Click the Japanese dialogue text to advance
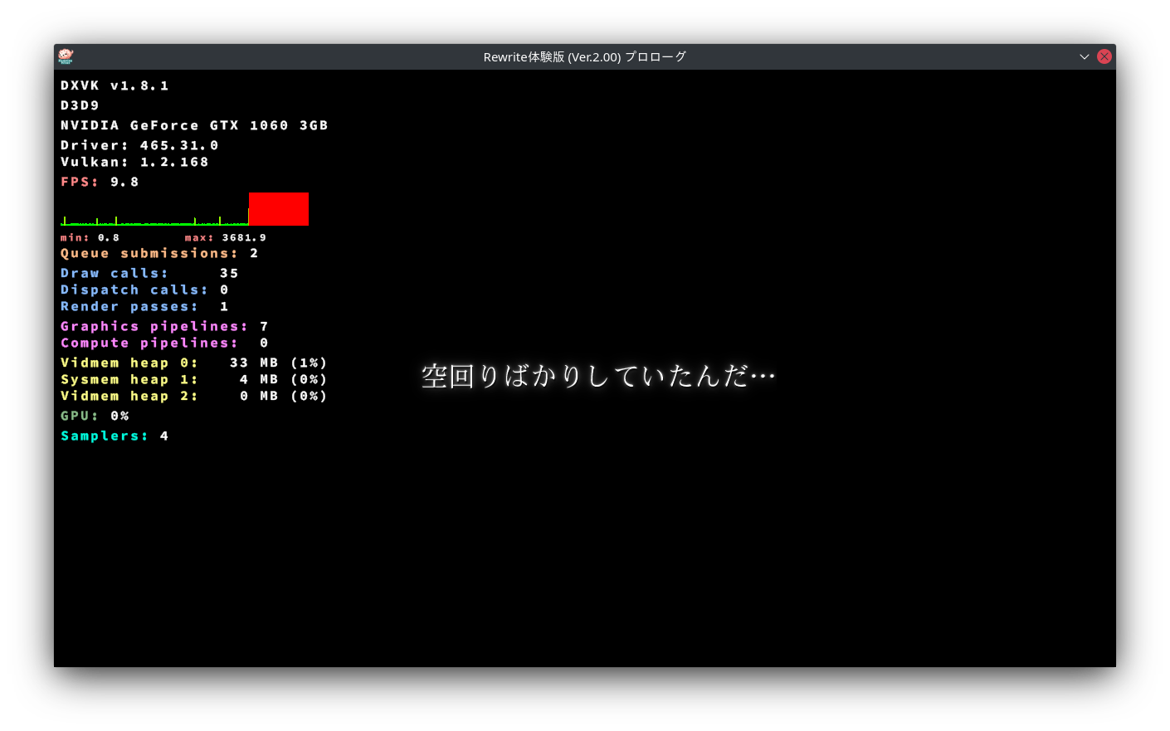This screenshot has height=731, width=1170. (598, 376)
